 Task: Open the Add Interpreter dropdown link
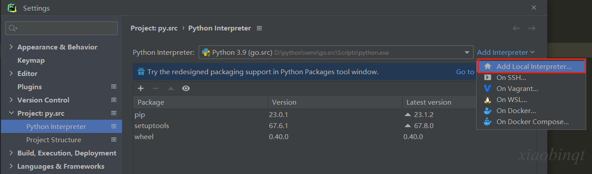[x=505, y=53]
